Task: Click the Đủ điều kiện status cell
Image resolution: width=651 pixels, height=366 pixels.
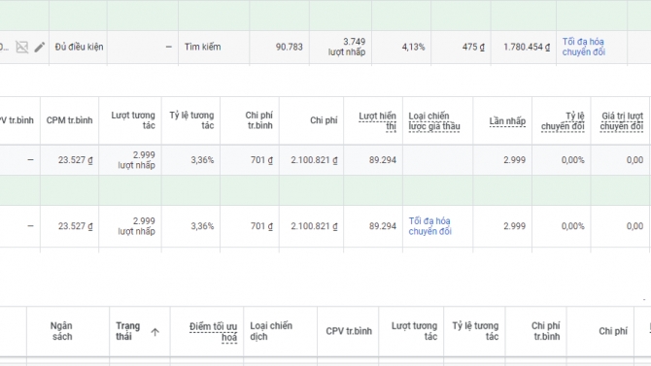Action: [x=79, y=47]
